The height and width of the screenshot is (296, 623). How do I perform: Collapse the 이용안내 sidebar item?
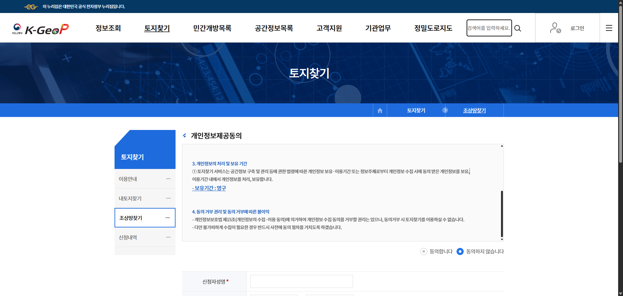pyautogui.click(x=168, y=179)
